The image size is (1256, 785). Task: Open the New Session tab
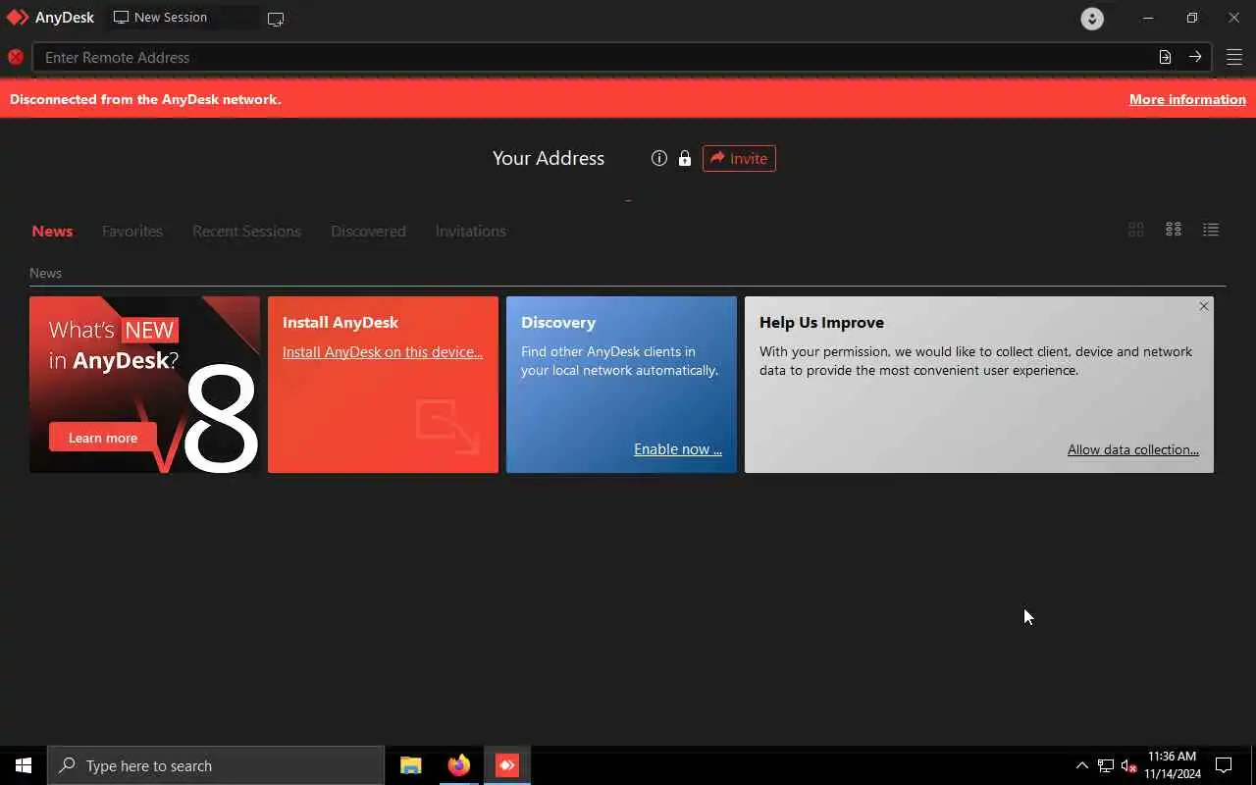183,18
